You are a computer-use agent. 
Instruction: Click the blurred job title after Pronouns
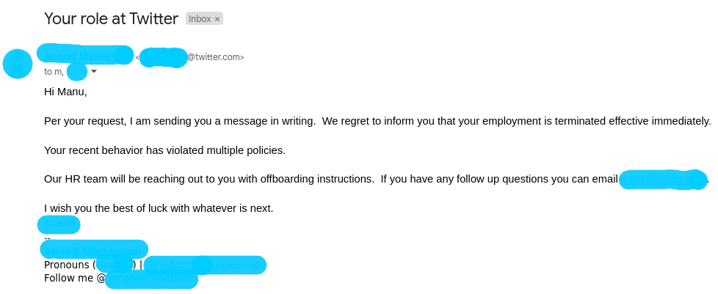click(205, 265)
